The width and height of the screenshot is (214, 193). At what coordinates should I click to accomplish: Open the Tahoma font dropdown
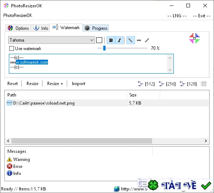click(x=52, y=40)
